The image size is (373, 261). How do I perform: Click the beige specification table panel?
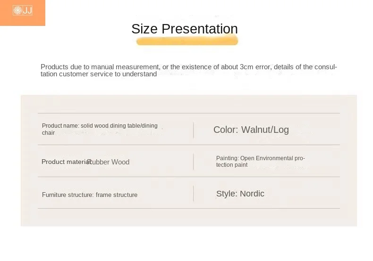point(189,160)
